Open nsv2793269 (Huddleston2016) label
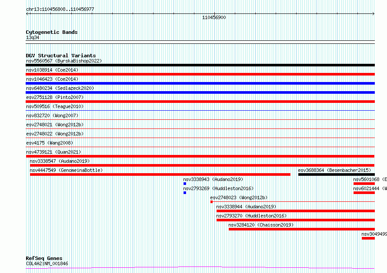This screenshot has width=387, height=273. [218, 188]
